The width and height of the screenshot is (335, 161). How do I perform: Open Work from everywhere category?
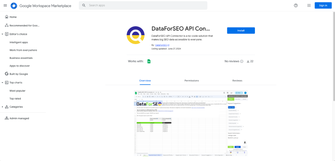tap(23, 50)
